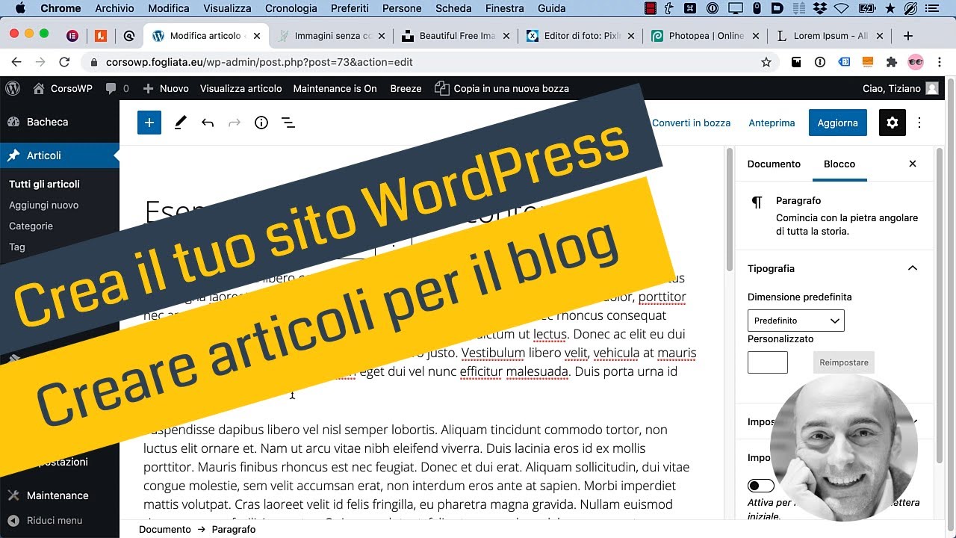The image size is (956, 538).
Task: Click the Reimpostare button
Action: click(844, 362)
